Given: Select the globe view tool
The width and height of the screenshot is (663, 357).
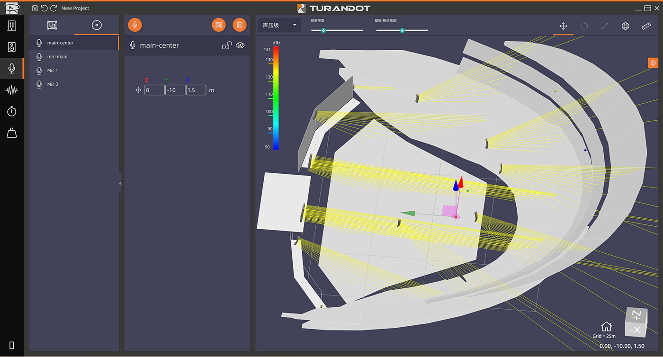Looking at the screenshot, I should tap(626, 26).
